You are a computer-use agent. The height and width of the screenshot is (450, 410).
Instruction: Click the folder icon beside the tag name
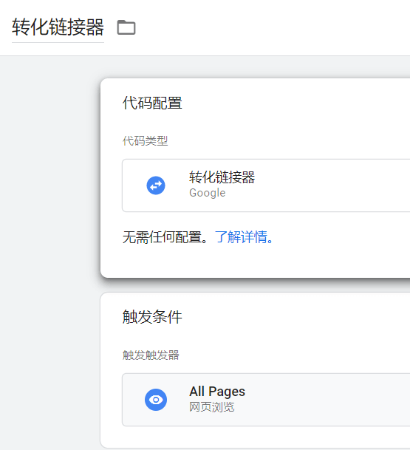coord(126,27)
